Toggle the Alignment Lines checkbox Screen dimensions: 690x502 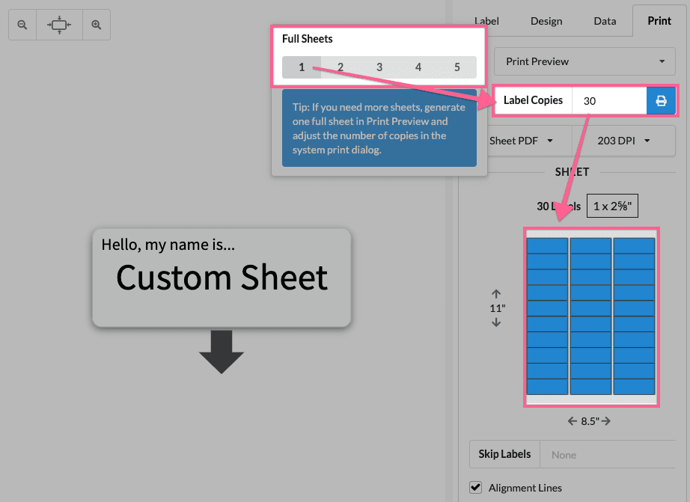pos(475,488)
